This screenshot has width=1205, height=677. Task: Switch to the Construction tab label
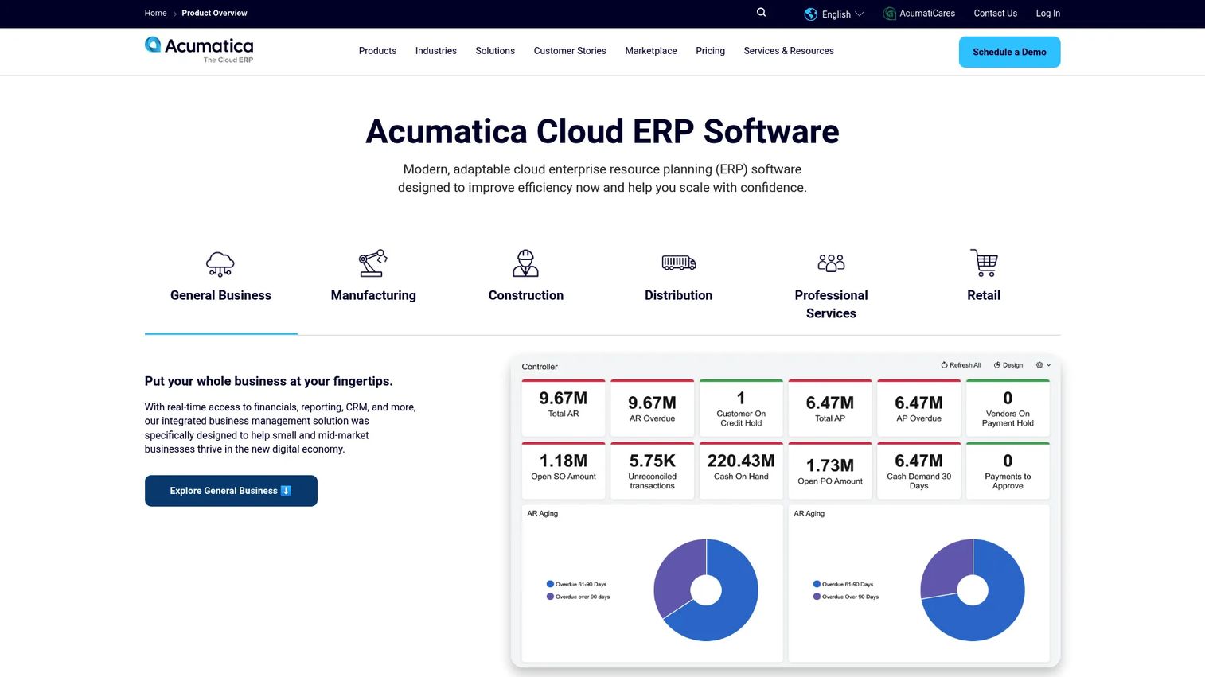click(526, 295)
